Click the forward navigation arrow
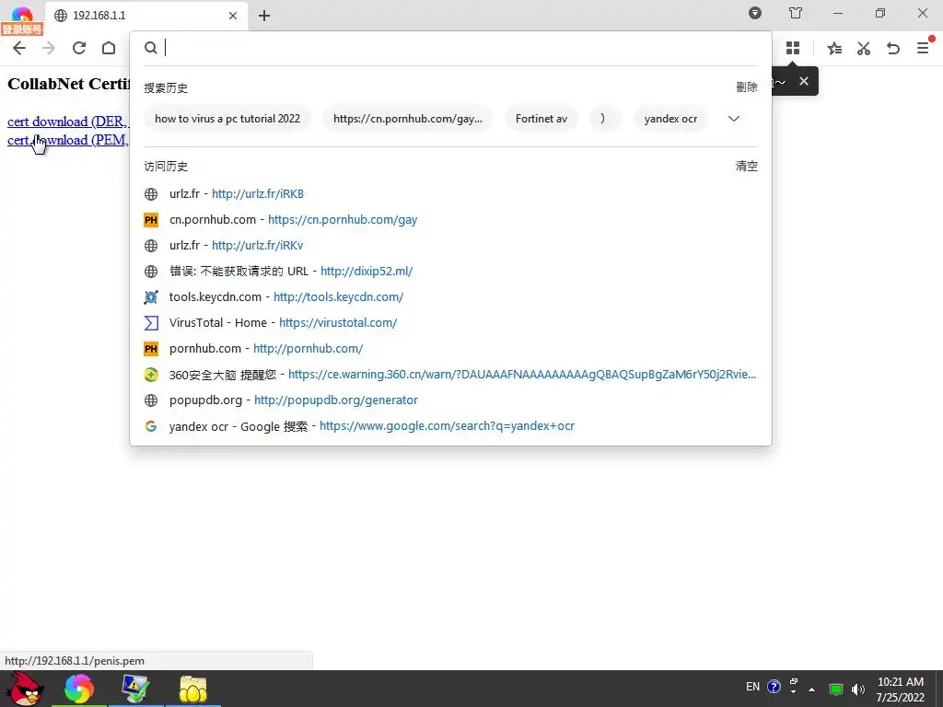Screen dimensions: 943x707 pos(49,48)
